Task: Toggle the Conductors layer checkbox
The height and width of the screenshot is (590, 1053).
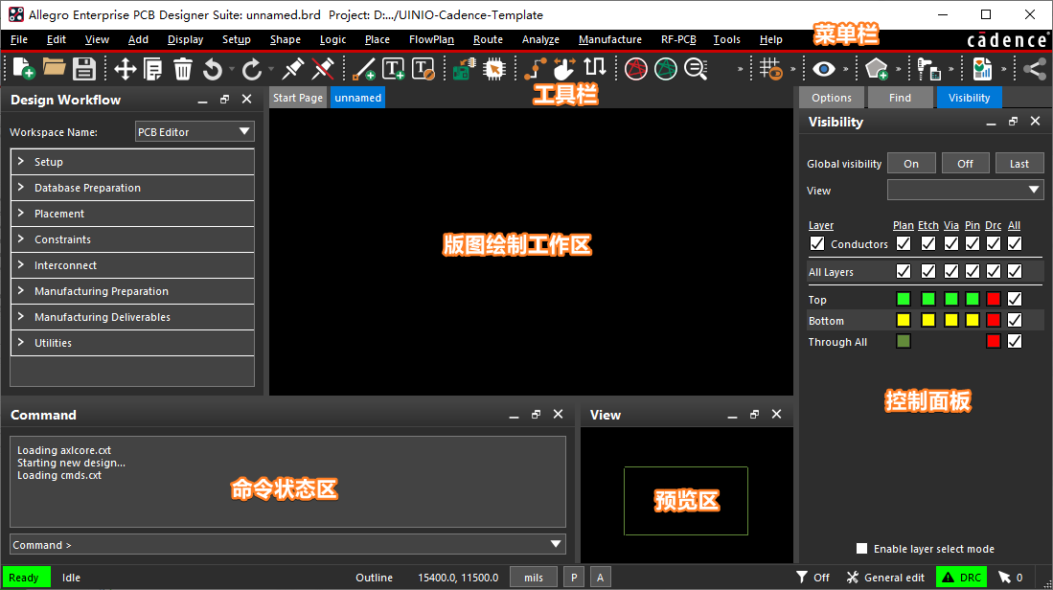Action: click(x=817, y=244)
